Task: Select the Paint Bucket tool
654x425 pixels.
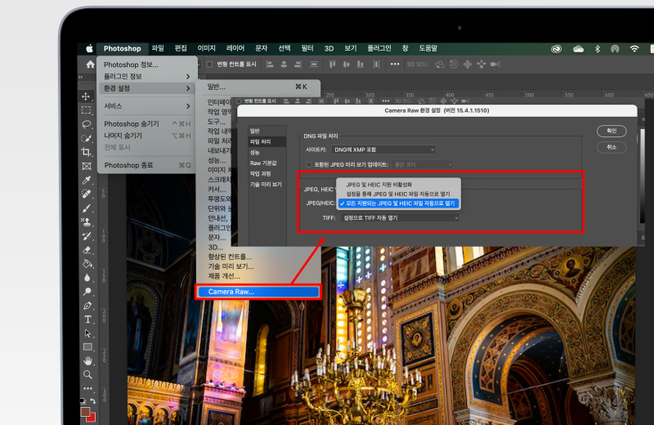Action: point(87,264)
